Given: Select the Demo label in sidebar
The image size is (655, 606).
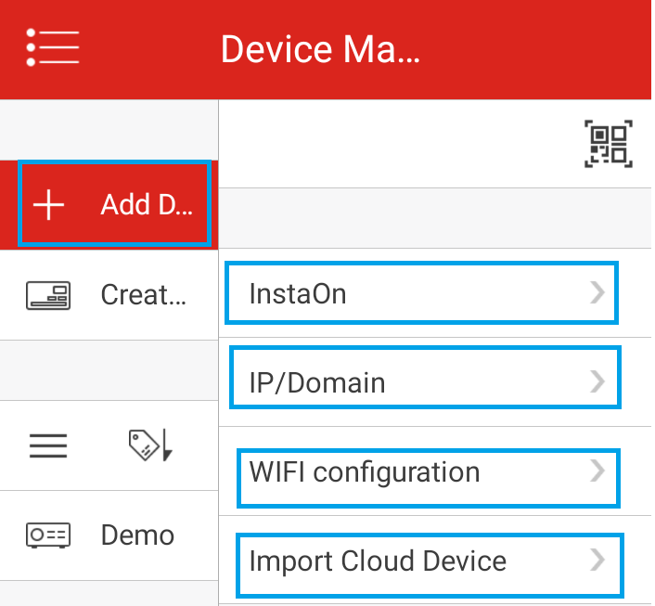Looking at the screenshot, I should tap(137, 535).
